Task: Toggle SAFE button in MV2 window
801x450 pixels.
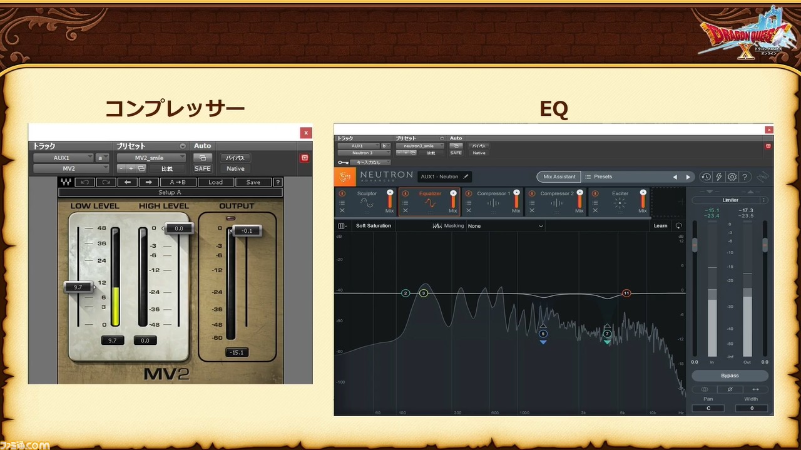Action: coord(203,168)
